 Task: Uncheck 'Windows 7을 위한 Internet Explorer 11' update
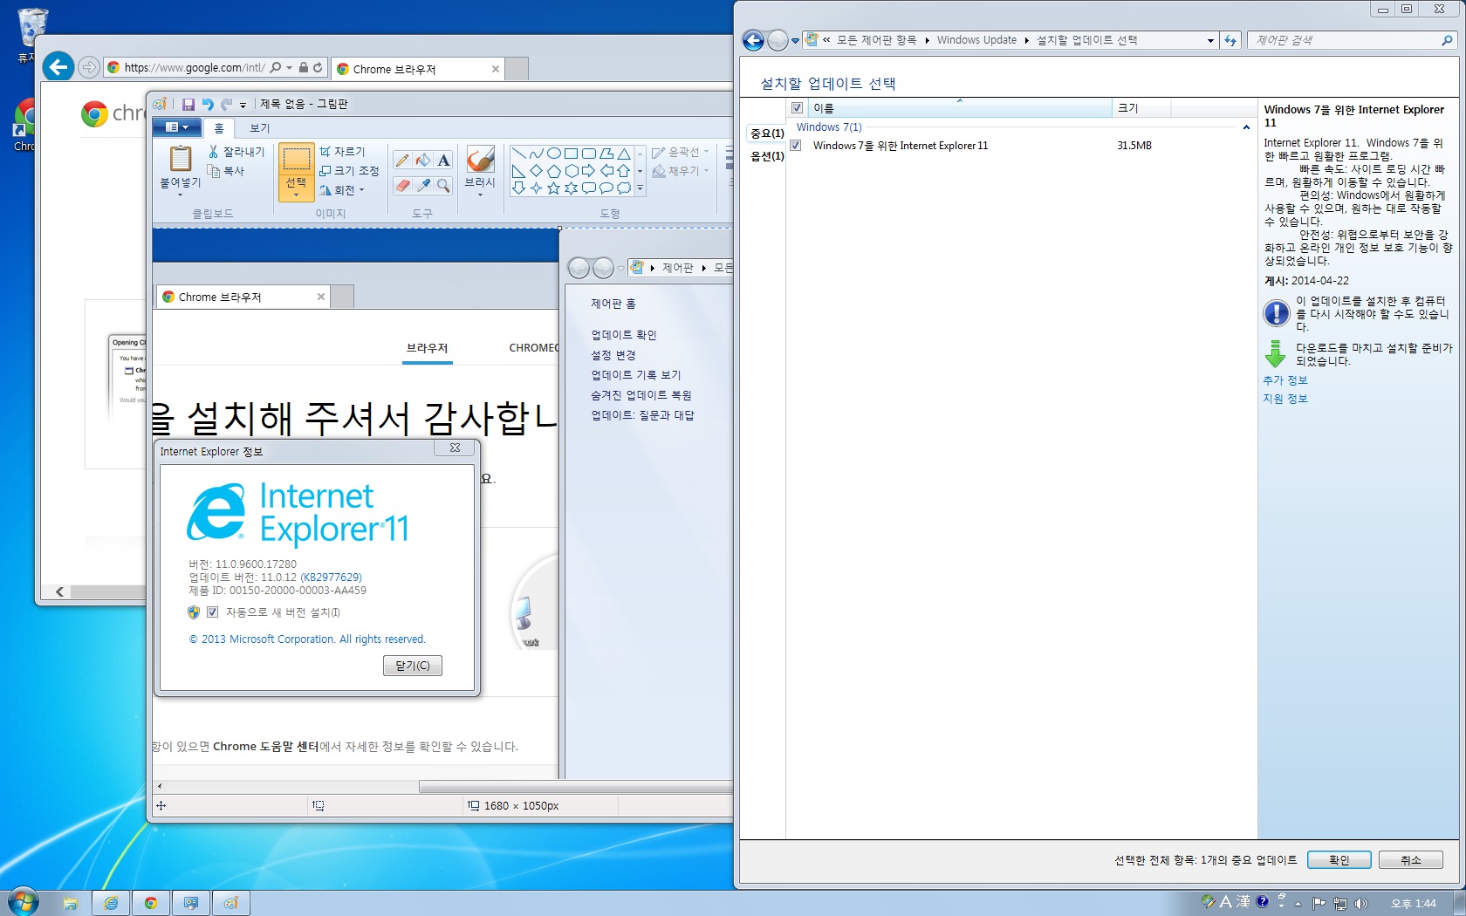[796, 146]
